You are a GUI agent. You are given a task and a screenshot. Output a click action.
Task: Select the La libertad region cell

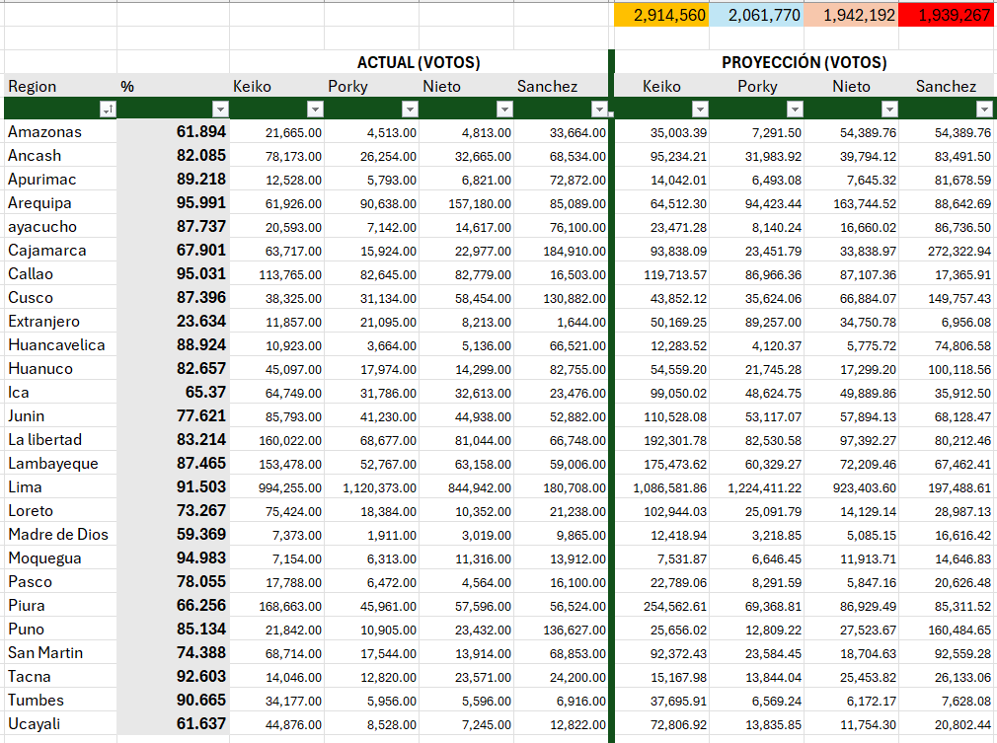point(60,440)
